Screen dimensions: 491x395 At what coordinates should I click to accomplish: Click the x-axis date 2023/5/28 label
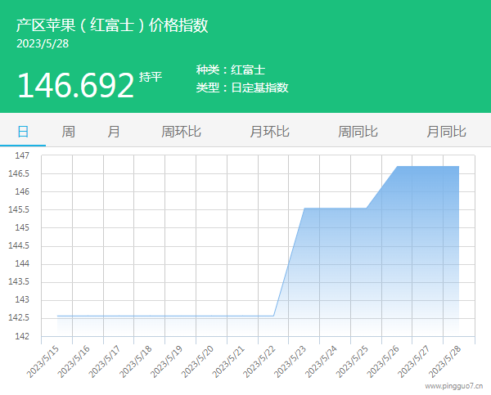coord(445,361)
